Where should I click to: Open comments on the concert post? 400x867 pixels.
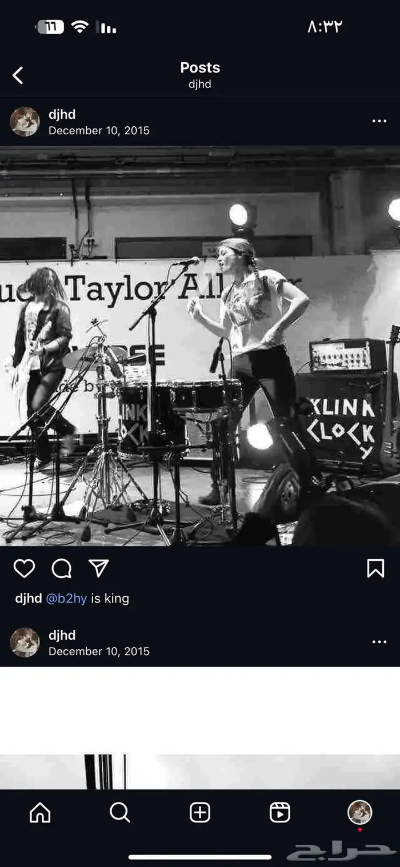click(x=61, y=568)
